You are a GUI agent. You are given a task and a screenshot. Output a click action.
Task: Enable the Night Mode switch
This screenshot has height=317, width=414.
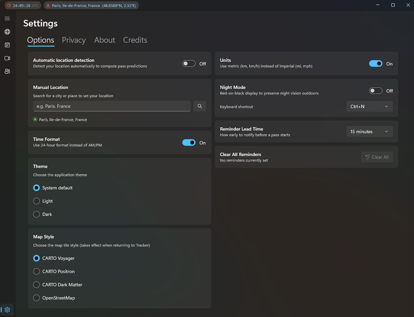(x=376, y=91)
